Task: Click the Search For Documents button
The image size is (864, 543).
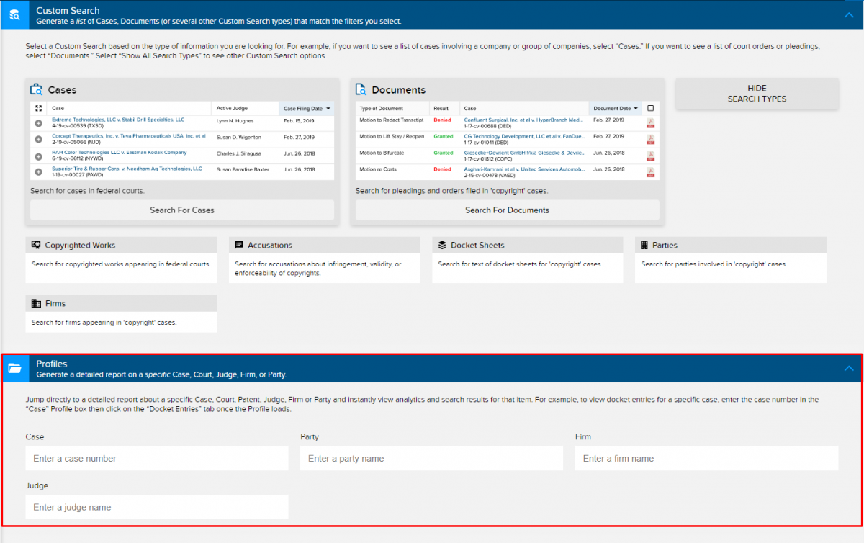Action: pos(507,210)
